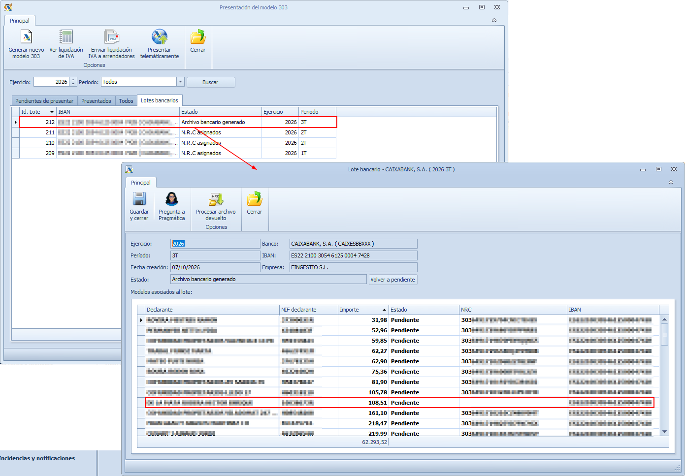The width and height of the screenshot is (685, 476).
Task: Switch to Todos tab
Action: click(x=126, y=101)
